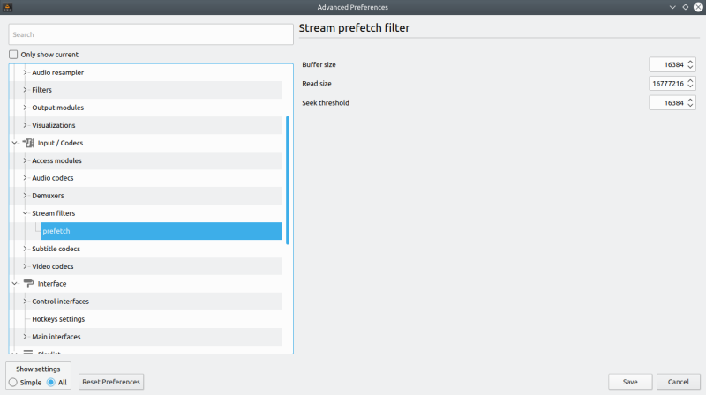Decrease Seek threshold with down arrow
This screenshot has width=706, height=395.
[x=690, y=106]
